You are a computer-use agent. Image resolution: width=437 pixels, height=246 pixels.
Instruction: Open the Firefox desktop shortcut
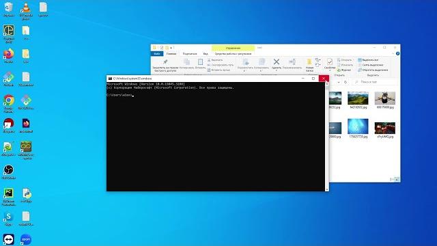tap(9, 55)
